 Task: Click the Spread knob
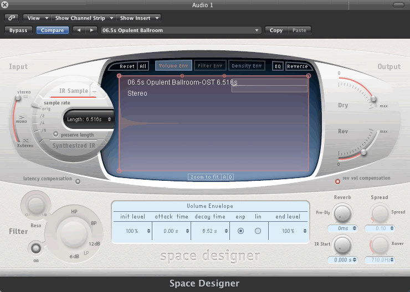tap(380, 214)
